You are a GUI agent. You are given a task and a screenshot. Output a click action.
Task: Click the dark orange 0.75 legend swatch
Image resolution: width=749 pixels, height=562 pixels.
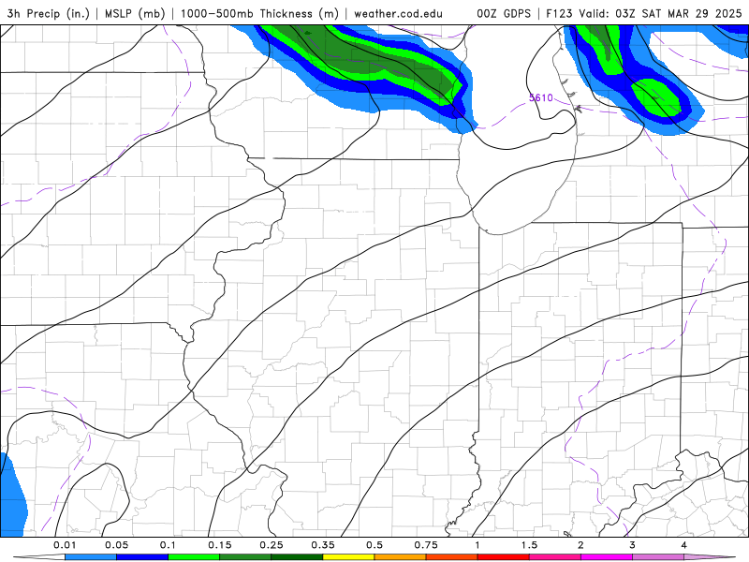[452, 557]
